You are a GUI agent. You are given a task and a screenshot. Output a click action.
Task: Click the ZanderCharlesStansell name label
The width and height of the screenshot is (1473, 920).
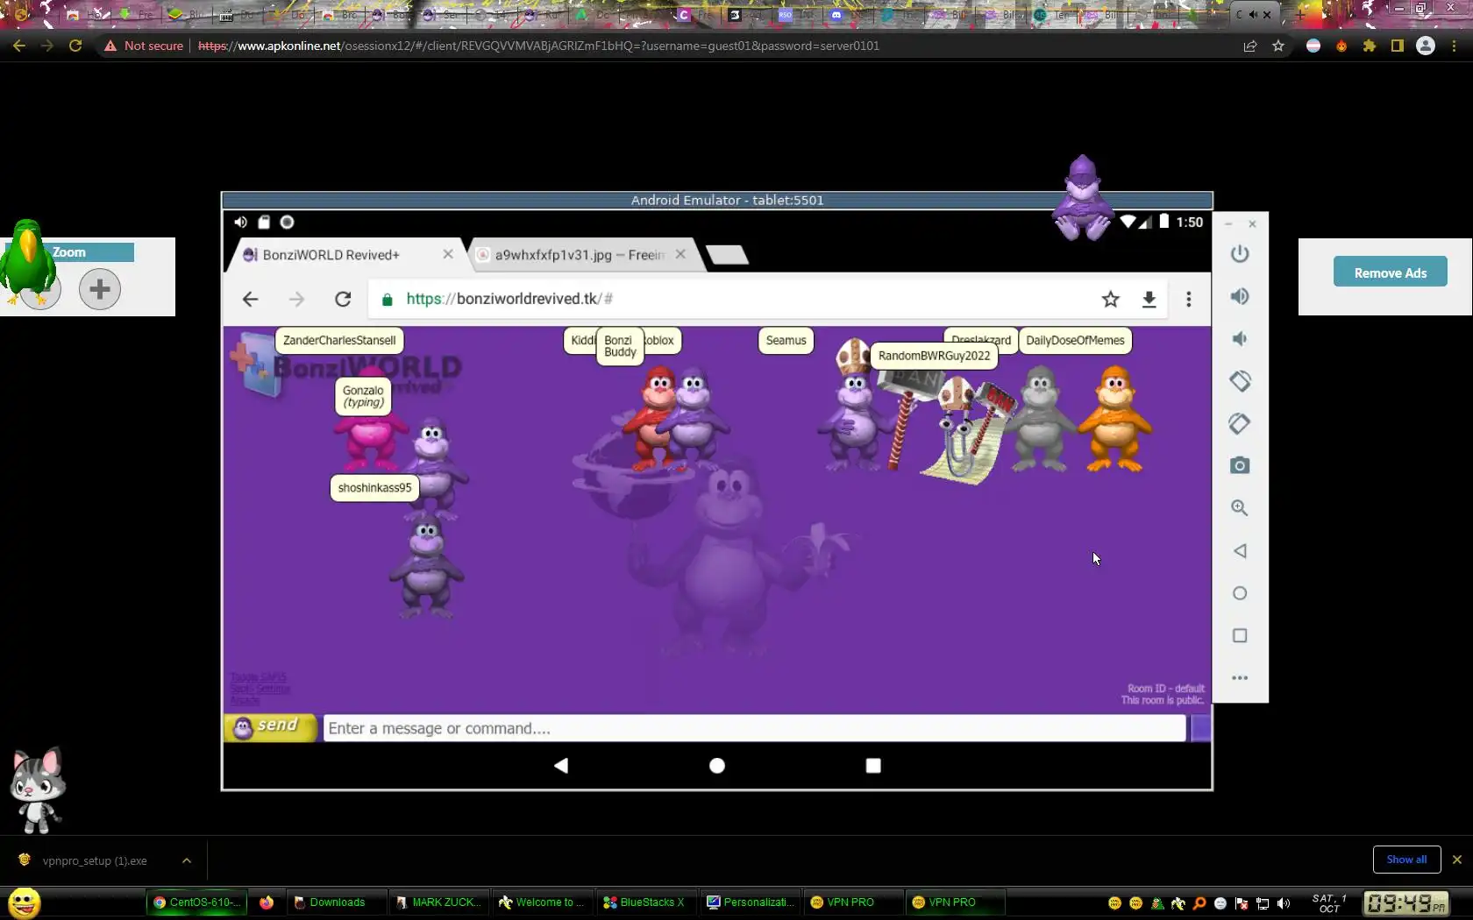[x=338, y=341]
